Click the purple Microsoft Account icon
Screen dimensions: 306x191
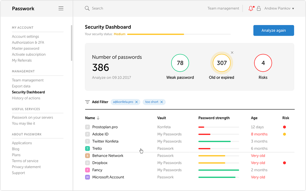click(x=87, y=177)
